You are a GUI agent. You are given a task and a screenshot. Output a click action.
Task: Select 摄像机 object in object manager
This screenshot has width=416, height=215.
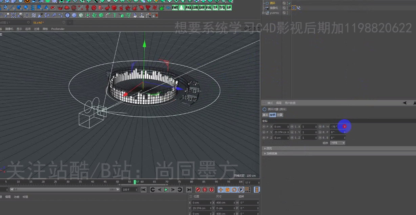tap(274, 8)
